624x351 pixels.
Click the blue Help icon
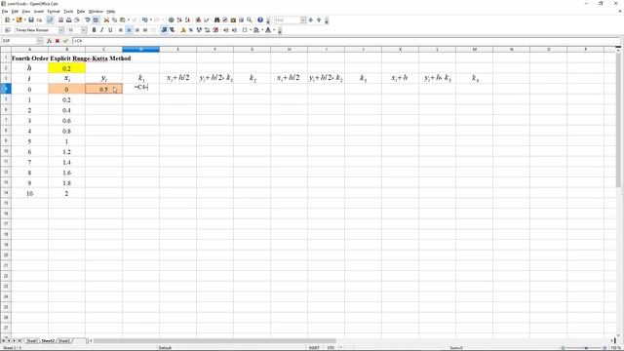click(x=260, y=19)
